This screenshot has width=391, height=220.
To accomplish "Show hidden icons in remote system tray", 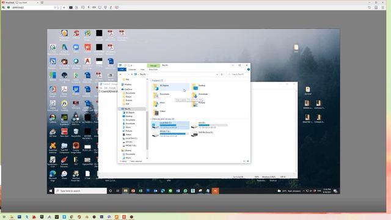I will (x=304, y=191).
